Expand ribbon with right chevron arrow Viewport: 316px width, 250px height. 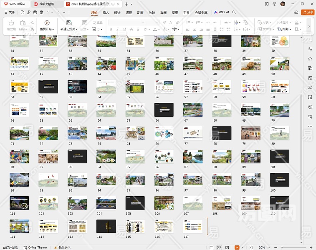(x=309, y=26)
